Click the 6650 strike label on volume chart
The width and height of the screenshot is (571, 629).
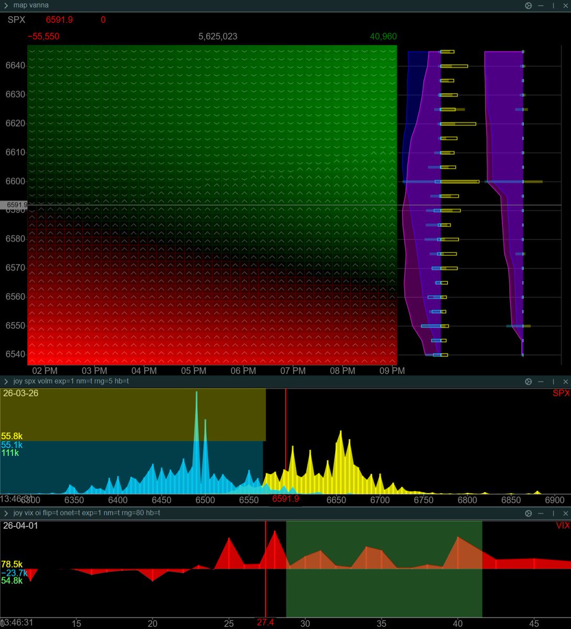click(336, 500)
